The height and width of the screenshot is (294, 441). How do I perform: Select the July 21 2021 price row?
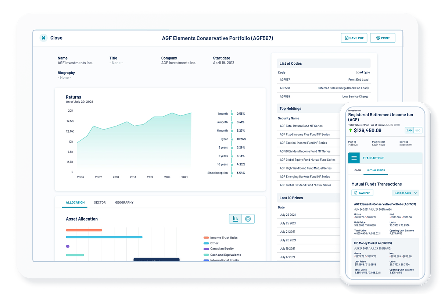pos(308,232)
